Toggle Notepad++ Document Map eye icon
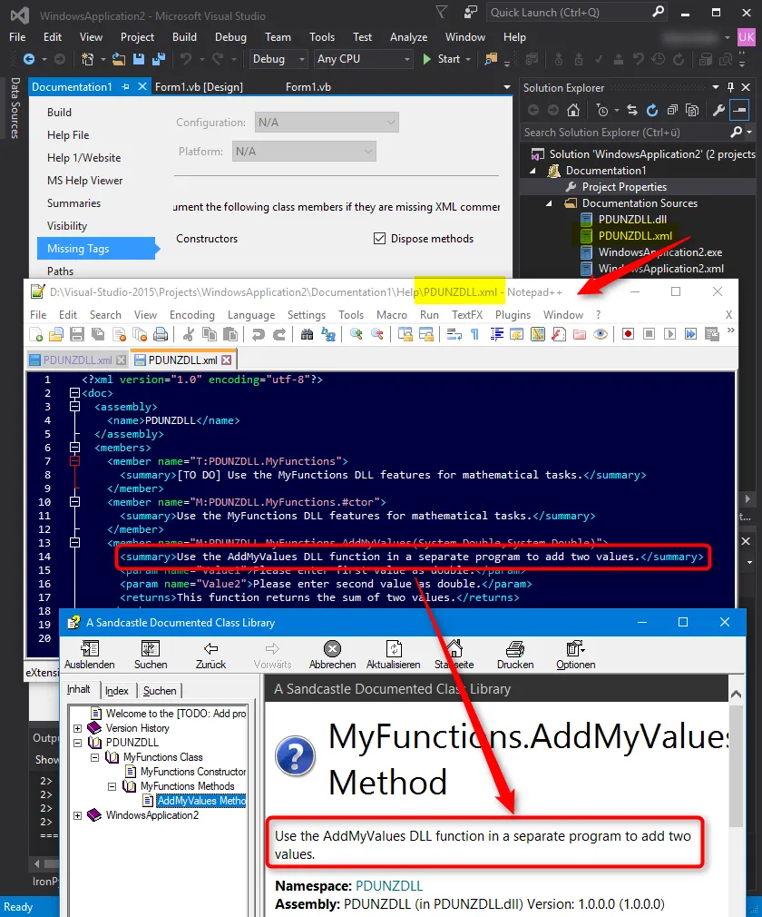 pos(601,334)
